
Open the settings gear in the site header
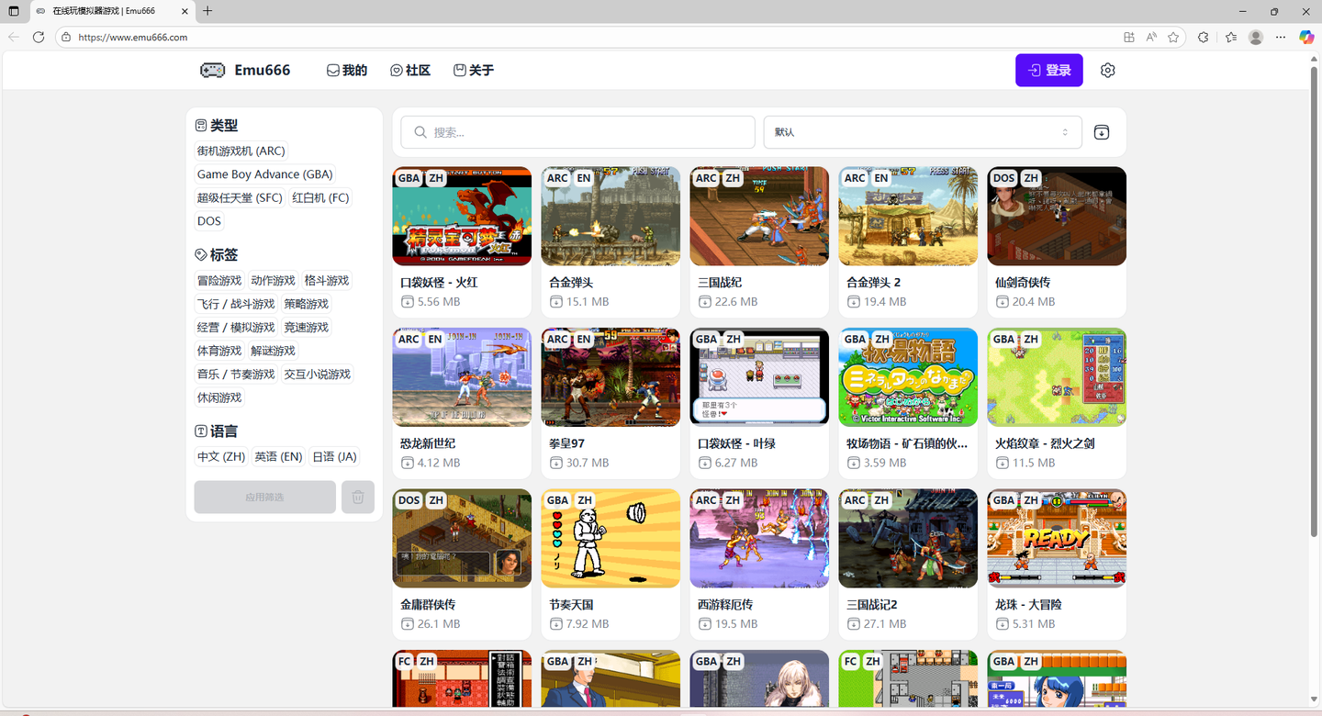click(1108, 71)
